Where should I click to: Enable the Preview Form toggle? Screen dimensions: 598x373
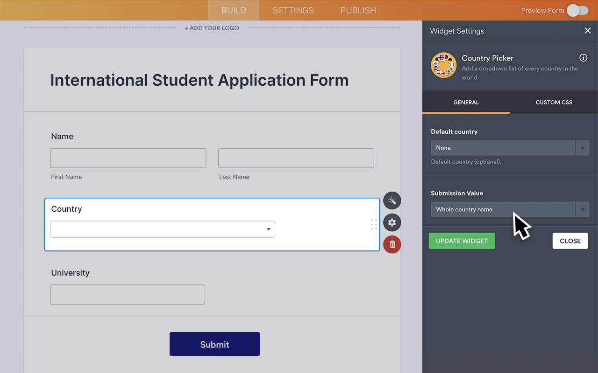coord(577,10)
